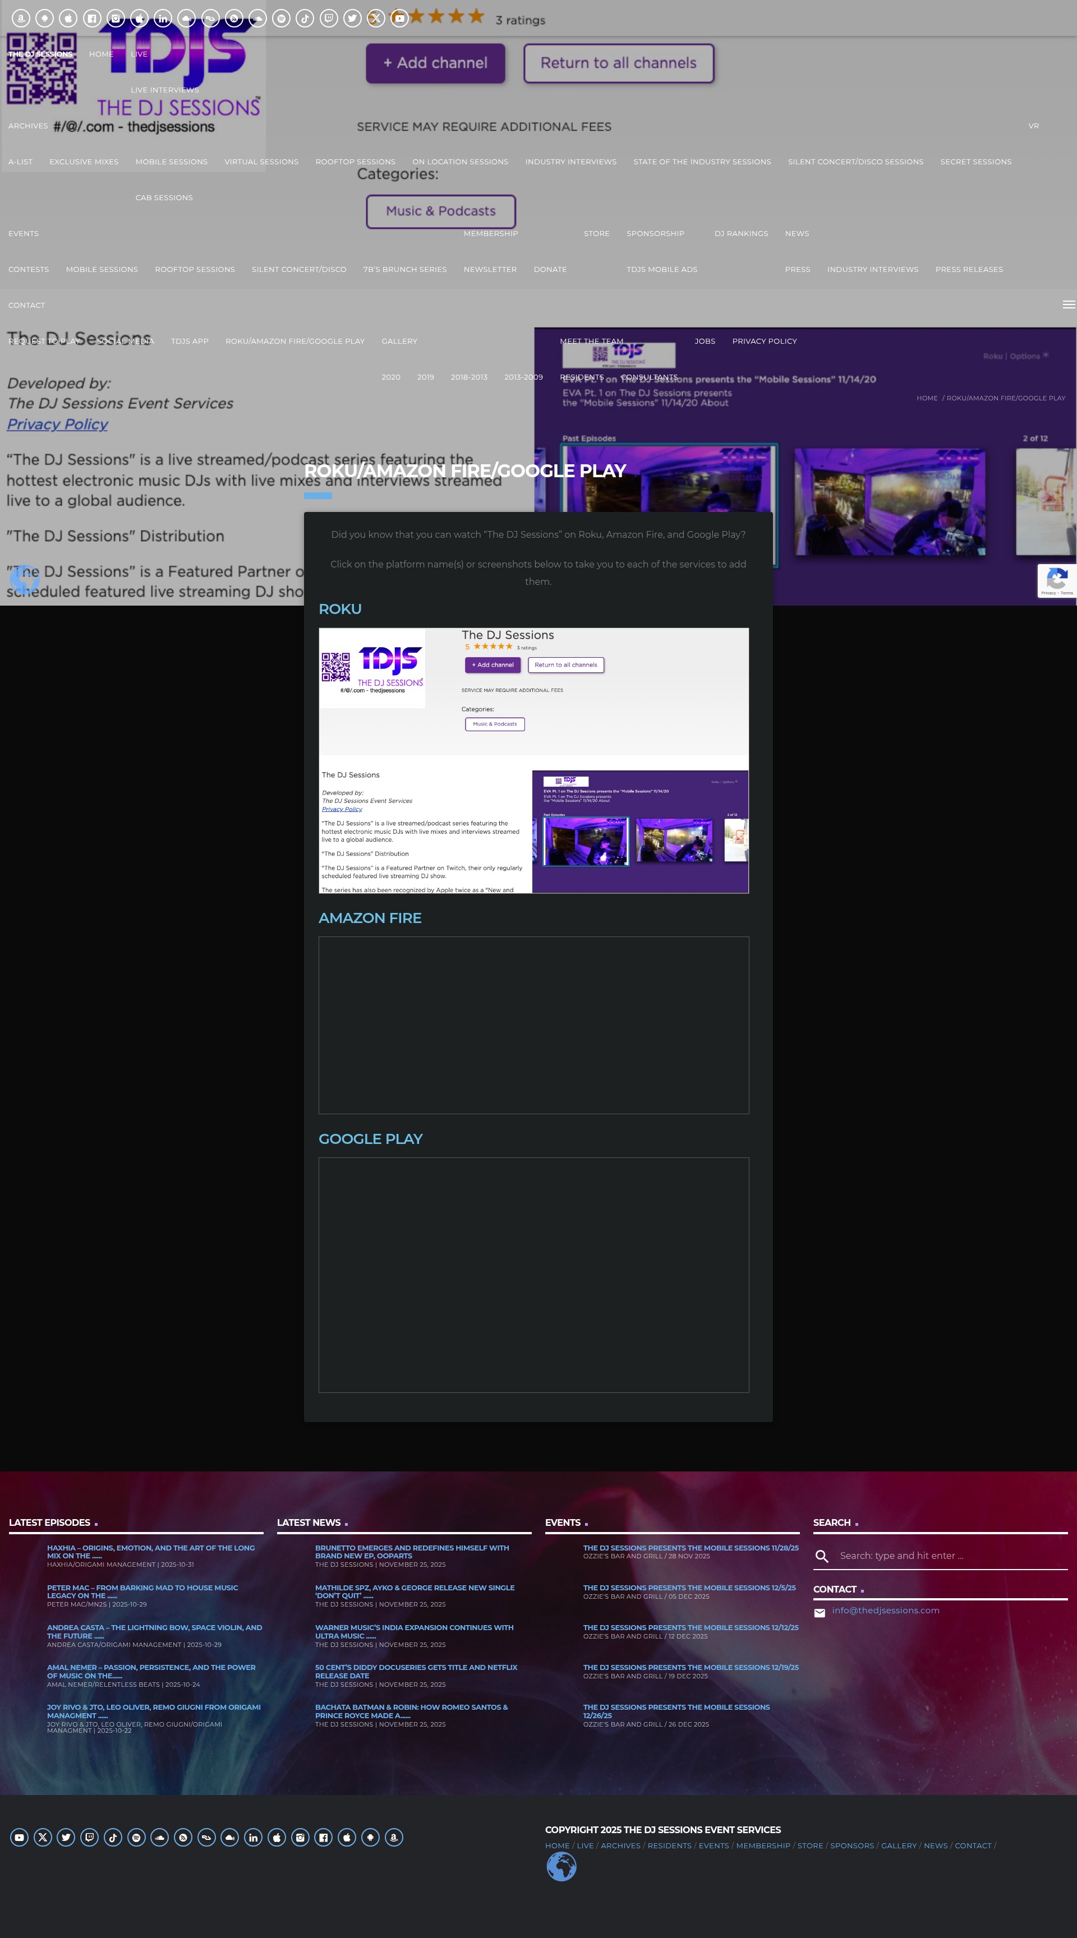Open the Twitter bird icon in the footer
This screenshot has width=1077, height=1938.
[x=66, y=1837]
